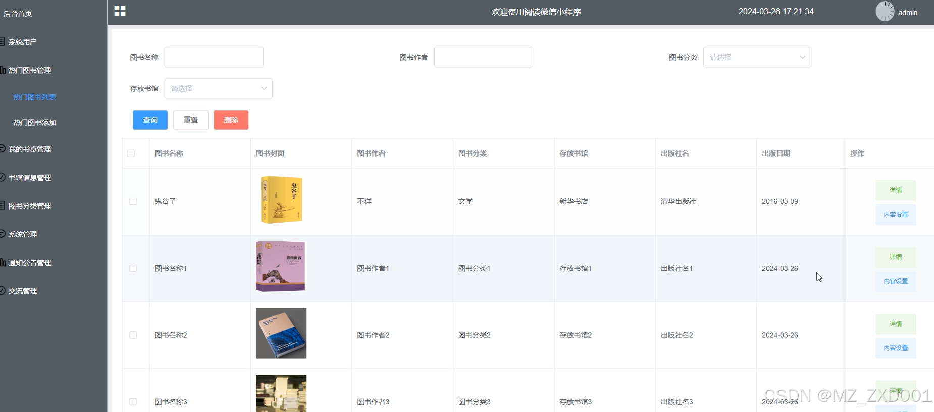This screenshot has width=934, height=412.
Task: Select 热门图书添加 submenu item
Action: point(35,122)
